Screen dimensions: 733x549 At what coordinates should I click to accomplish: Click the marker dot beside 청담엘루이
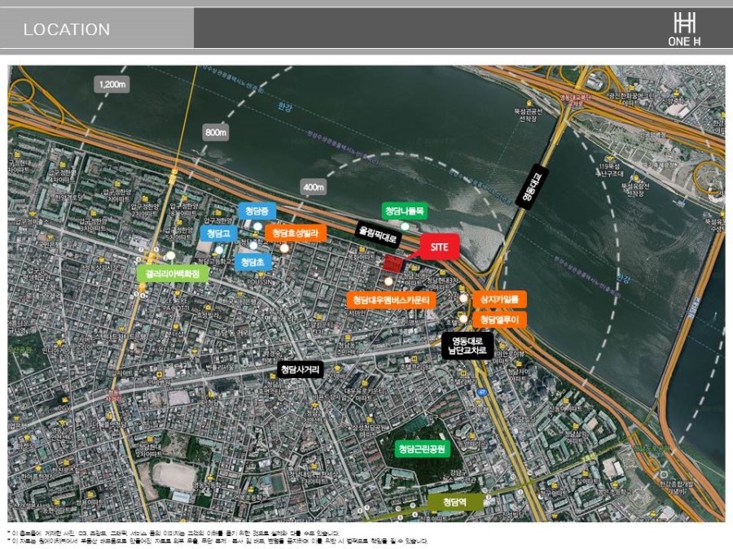pyautogui.click(x=463, y=320)
